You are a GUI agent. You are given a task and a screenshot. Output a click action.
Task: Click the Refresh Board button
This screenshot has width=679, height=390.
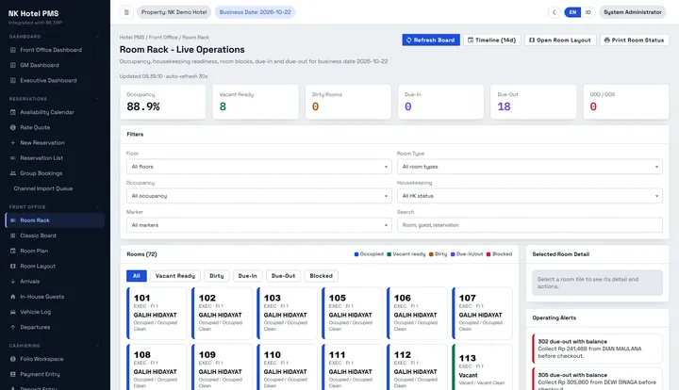[x=431, y=41]
